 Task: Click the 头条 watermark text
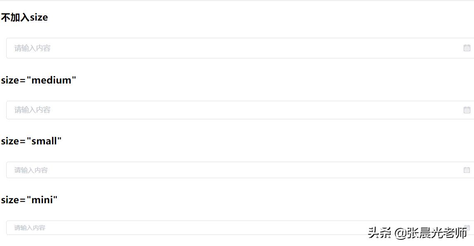tap(380, 233)
